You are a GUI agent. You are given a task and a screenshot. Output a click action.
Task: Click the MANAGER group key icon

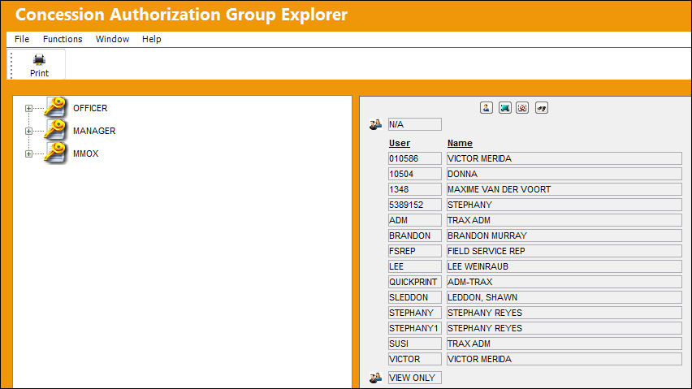click(55, 130)
